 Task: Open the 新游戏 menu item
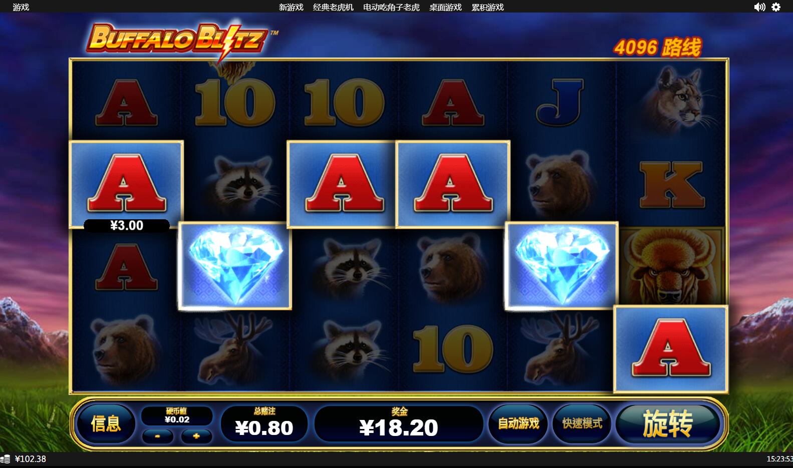pyautogui.click(x=291, y=7)
